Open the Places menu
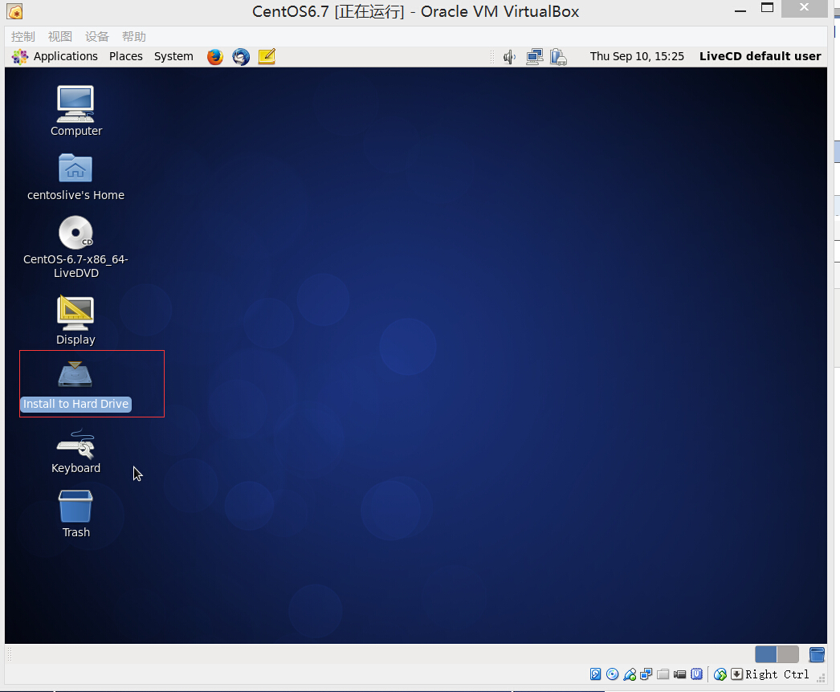The image size is (840, 692). click(126, 56)
